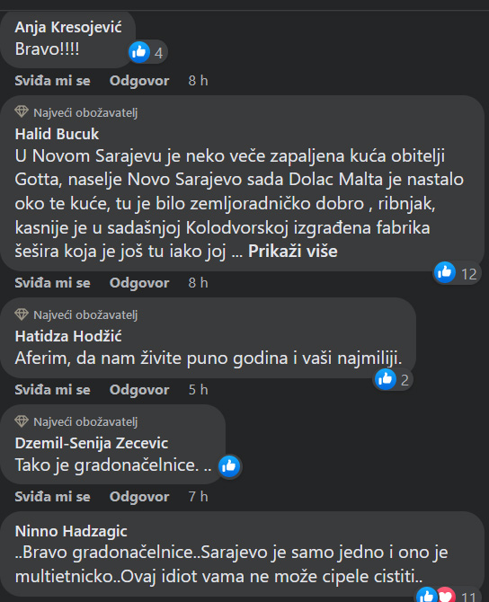This screenshot has height=602, width=489.
Task: Toggle Sviđa mi se under Halid Bucuk's comment
Action: 53,283
